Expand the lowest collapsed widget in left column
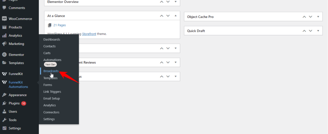Screen dimensions: 328x134 click(x=176, y=76)
